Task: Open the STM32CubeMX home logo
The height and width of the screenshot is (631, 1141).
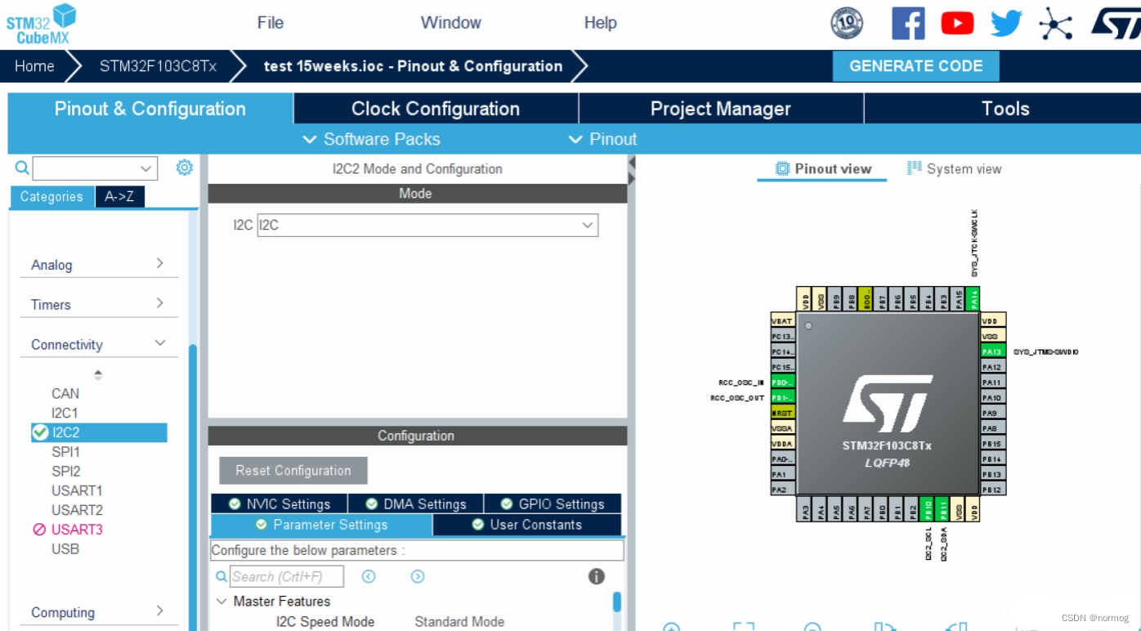Action: coord(41,24)
